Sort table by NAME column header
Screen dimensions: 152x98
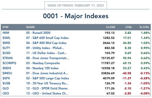point(31,27)
